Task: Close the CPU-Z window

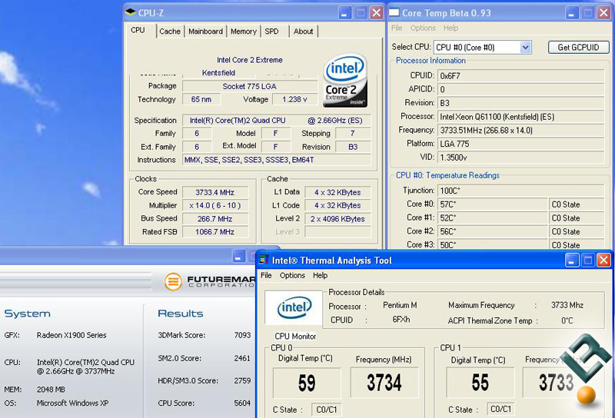Action: point(377,13)
